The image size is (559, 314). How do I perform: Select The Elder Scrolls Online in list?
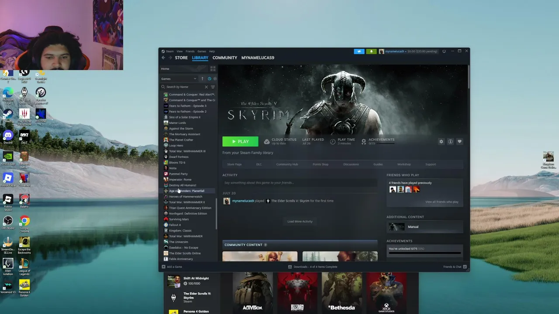pyautogui.click(x=185, y=253)
